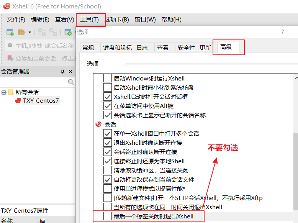Uncheck Xshell启动时打开会话对话框
298x223 pixels.
pyautogui.click(x=107, y=97)
